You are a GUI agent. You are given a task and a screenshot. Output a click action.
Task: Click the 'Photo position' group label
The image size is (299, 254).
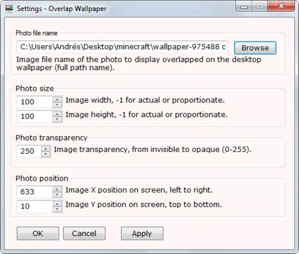coord(42,178)
